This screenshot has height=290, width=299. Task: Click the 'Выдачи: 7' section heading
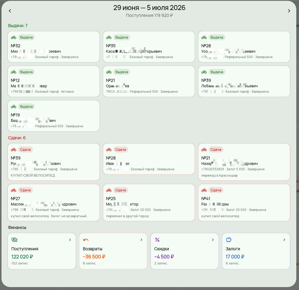18,26
